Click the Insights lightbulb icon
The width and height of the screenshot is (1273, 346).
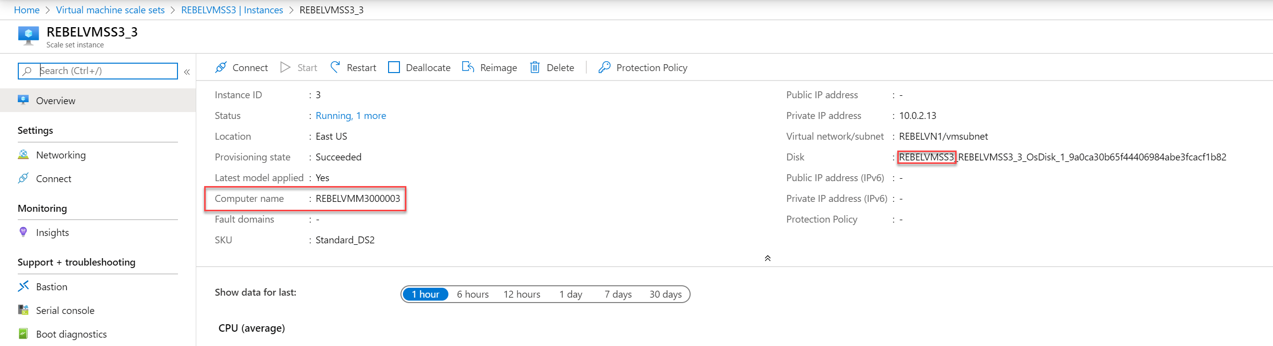tap(23, 232)
